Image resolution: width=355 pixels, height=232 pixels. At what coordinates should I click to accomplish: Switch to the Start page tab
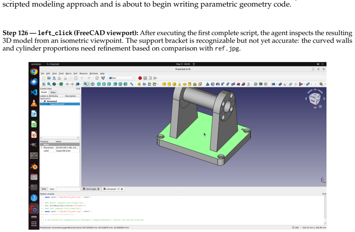[91, 189]
